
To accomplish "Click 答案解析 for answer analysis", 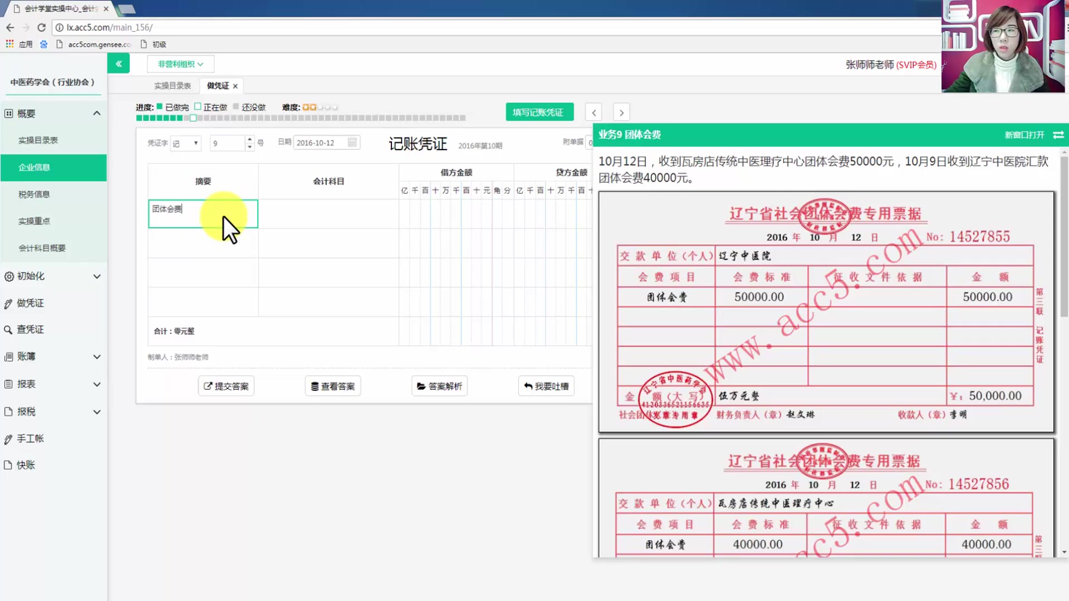I will pyautogui.click(x=439, y=385).
